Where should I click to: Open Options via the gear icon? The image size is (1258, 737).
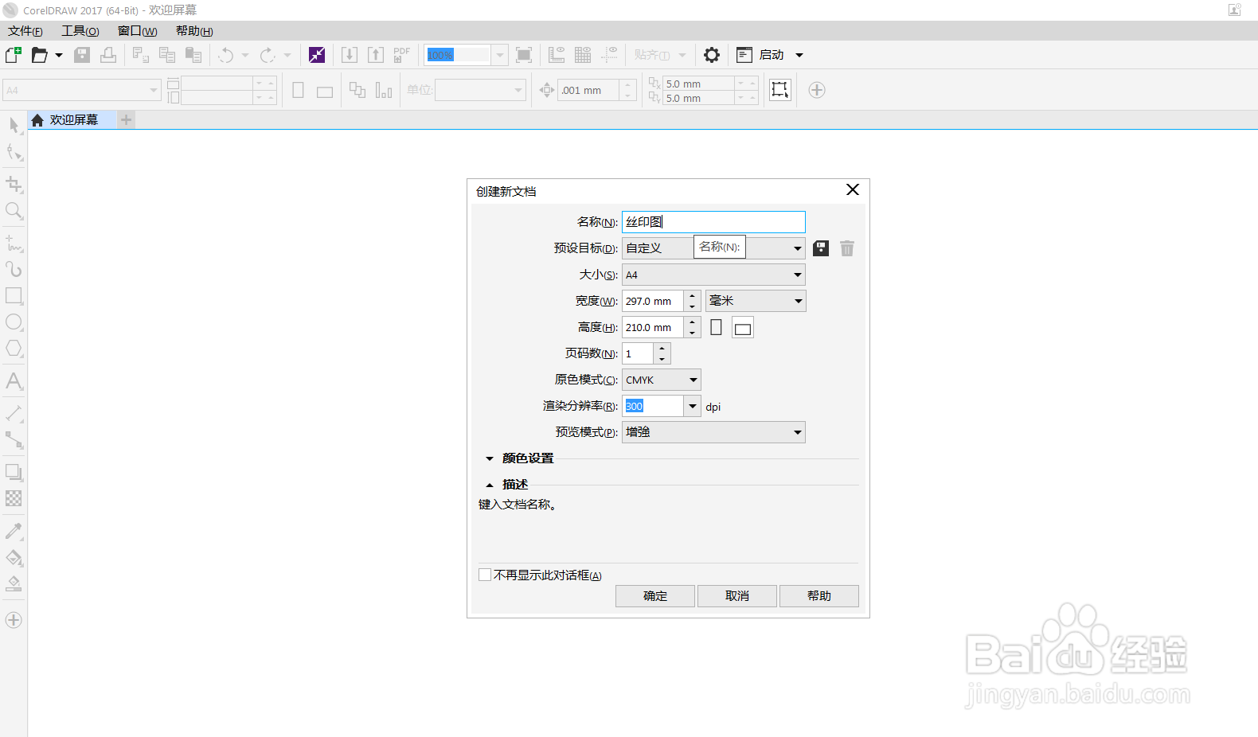click(x=712, y=55)
